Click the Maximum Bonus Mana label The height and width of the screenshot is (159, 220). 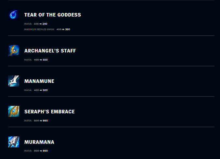point(39,29)
